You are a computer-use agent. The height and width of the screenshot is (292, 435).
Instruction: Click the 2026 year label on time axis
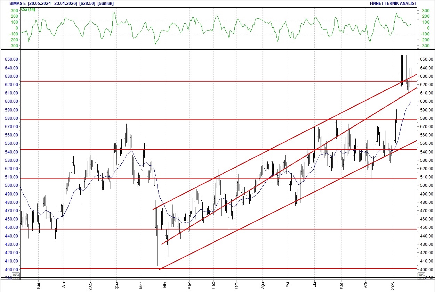393,285
